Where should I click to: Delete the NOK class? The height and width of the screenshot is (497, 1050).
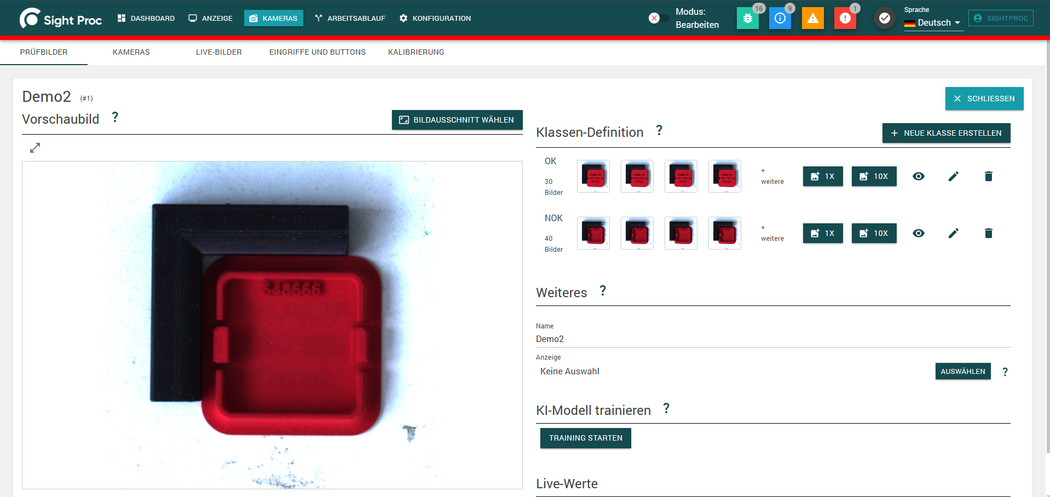989,233
